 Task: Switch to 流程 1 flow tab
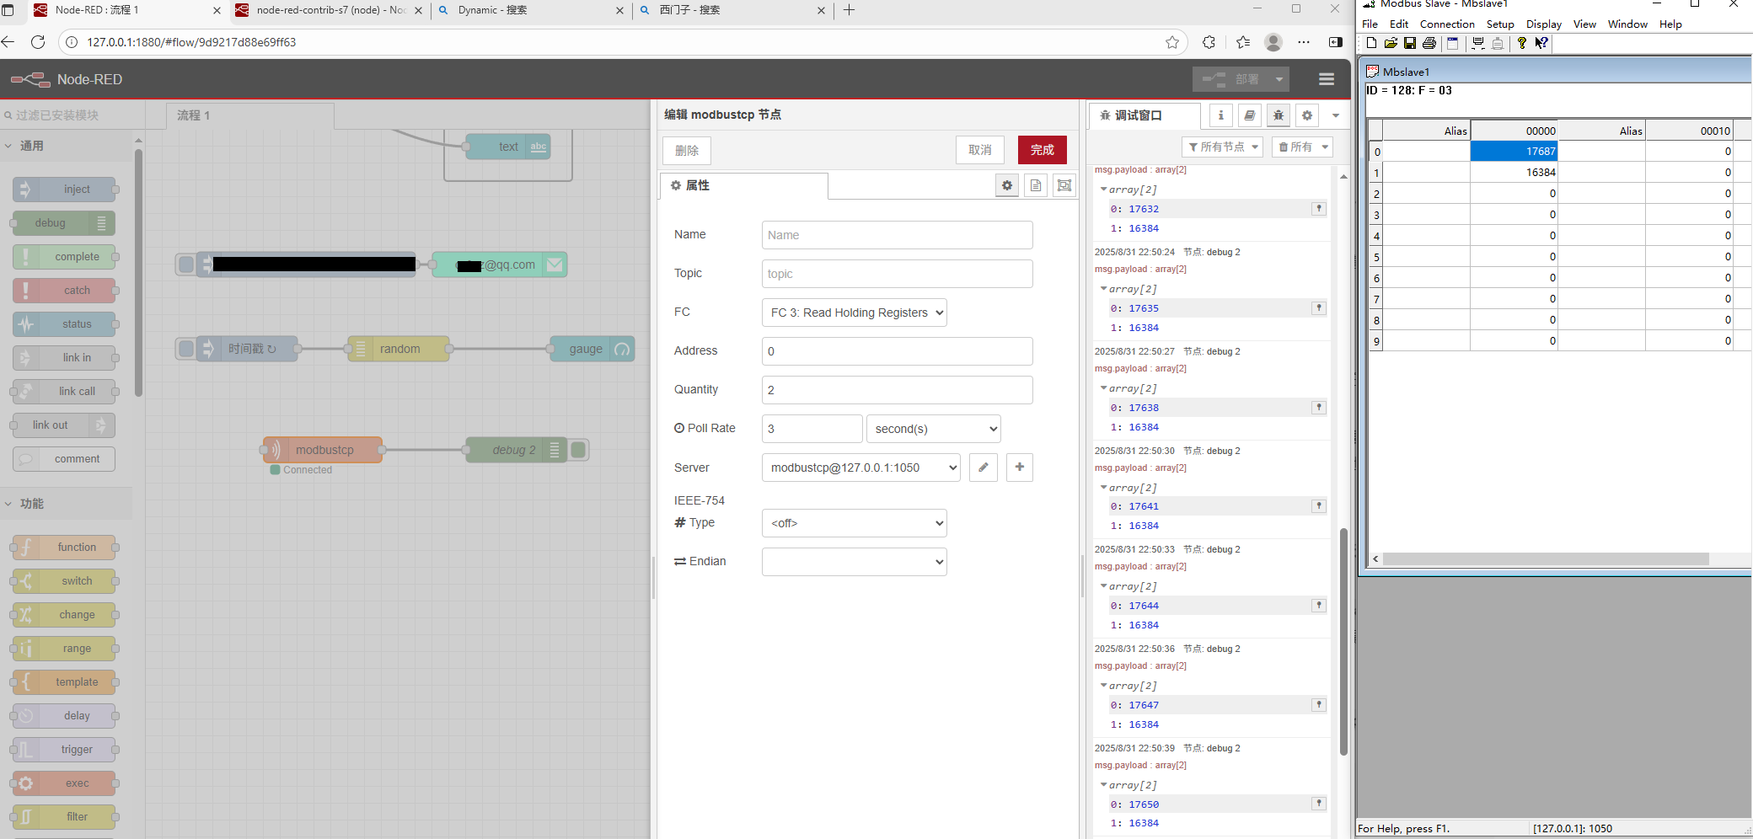(x=251, y=115)
